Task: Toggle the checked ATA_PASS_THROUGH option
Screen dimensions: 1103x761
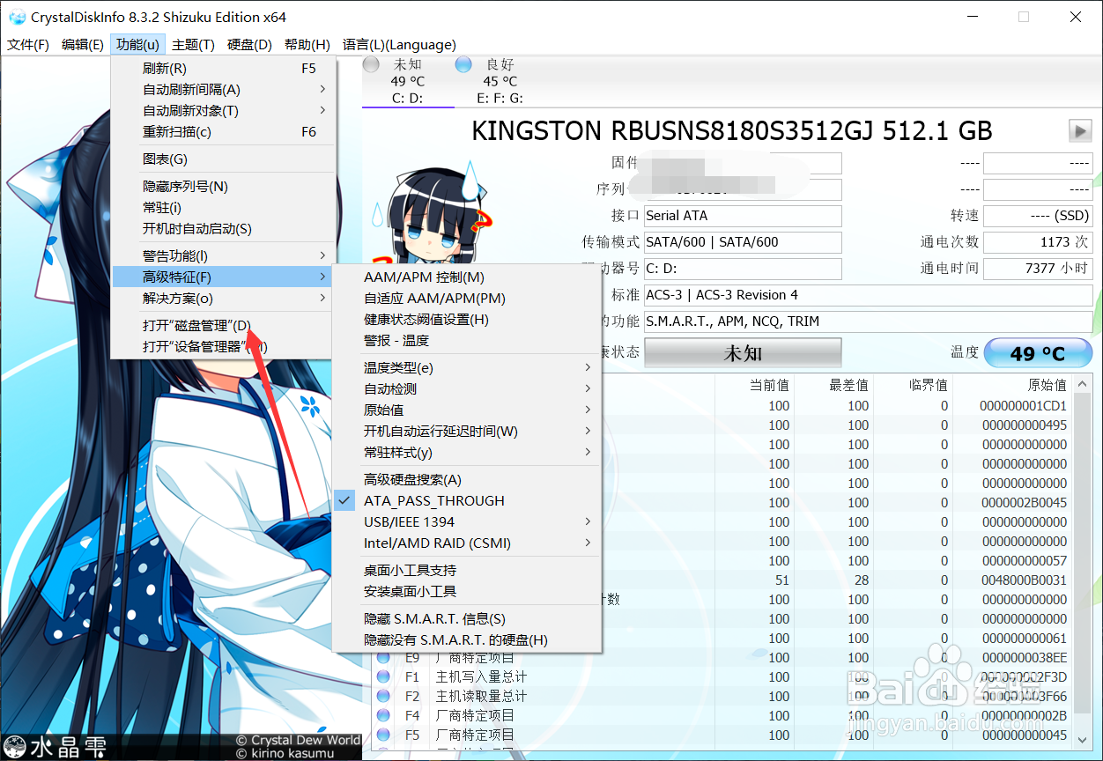Action: pos(466,501)
